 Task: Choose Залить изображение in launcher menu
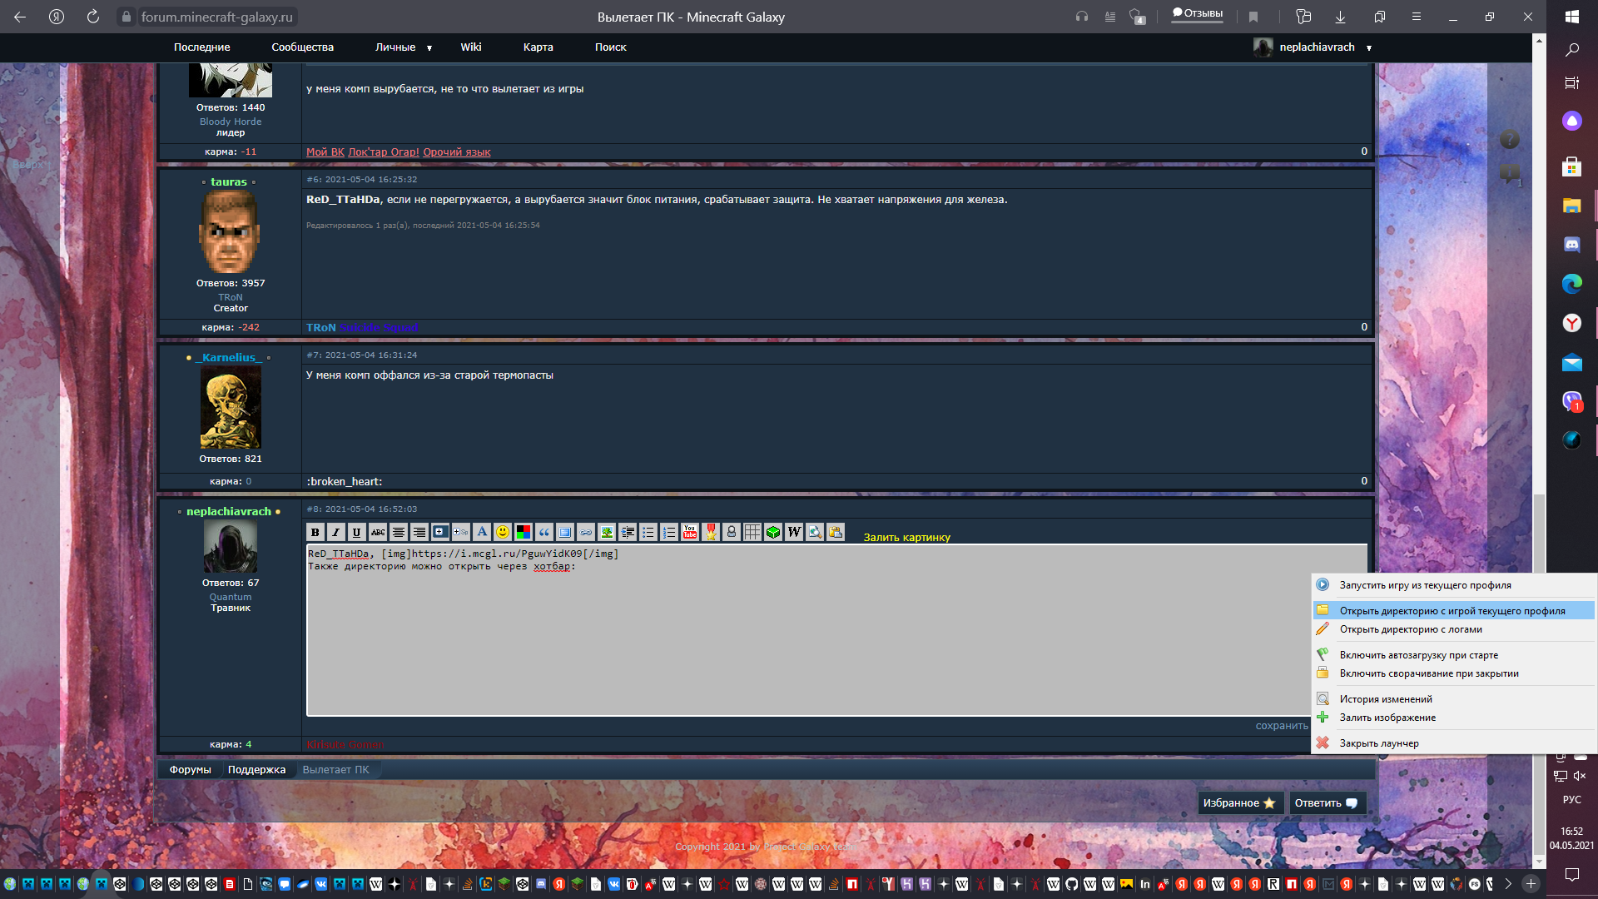[x=1454, y=718]
